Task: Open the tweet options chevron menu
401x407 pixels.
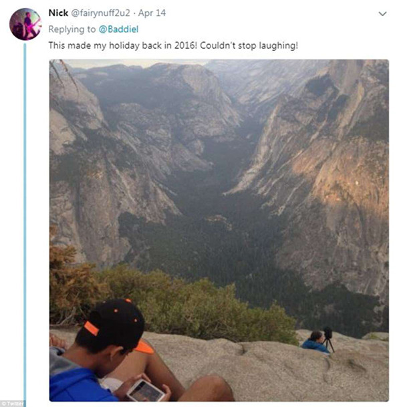Action: pos(382,14)
